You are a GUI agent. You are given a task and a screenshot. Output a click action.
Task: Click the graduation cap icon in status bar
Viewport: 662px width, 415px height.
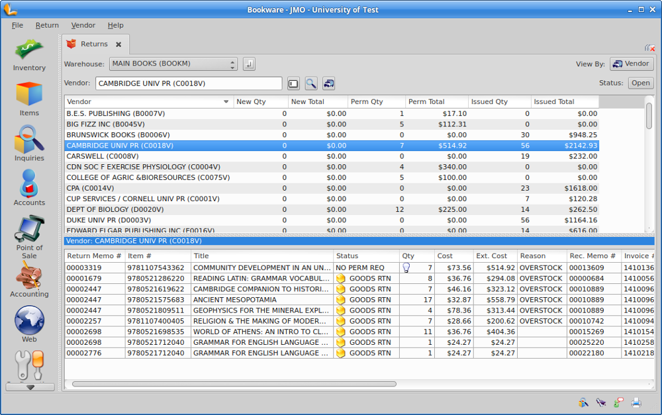click(x=601, y=402)
